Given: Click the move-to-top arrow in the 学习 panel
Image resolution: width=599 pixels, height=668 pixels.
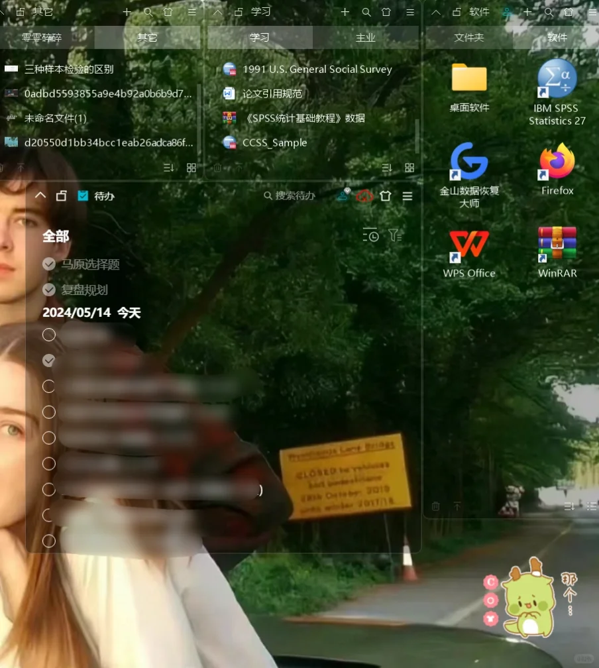Looking at the screenshot, I should point(239,168).
